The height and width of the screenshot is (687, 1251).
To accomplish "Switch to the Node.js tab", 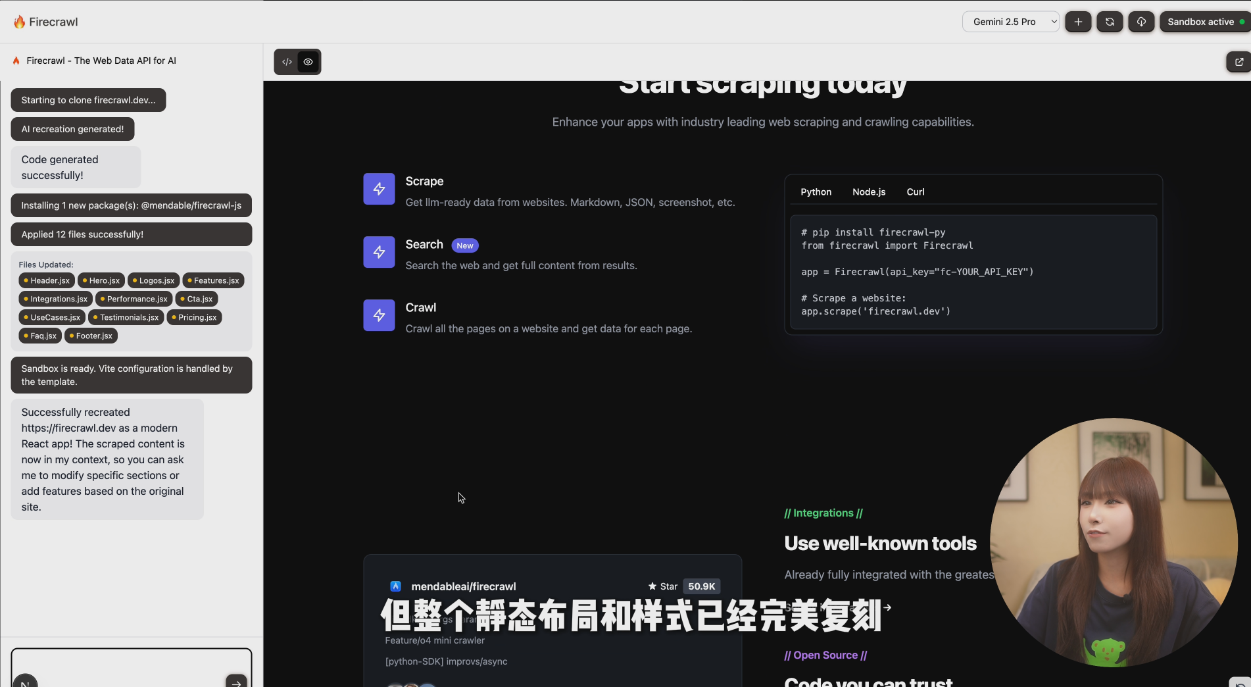I will pyautogui.click(x=869, y=191).
